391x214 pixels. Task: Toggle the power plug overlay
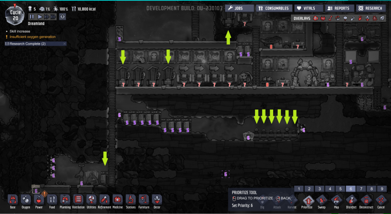click(323, 18)
